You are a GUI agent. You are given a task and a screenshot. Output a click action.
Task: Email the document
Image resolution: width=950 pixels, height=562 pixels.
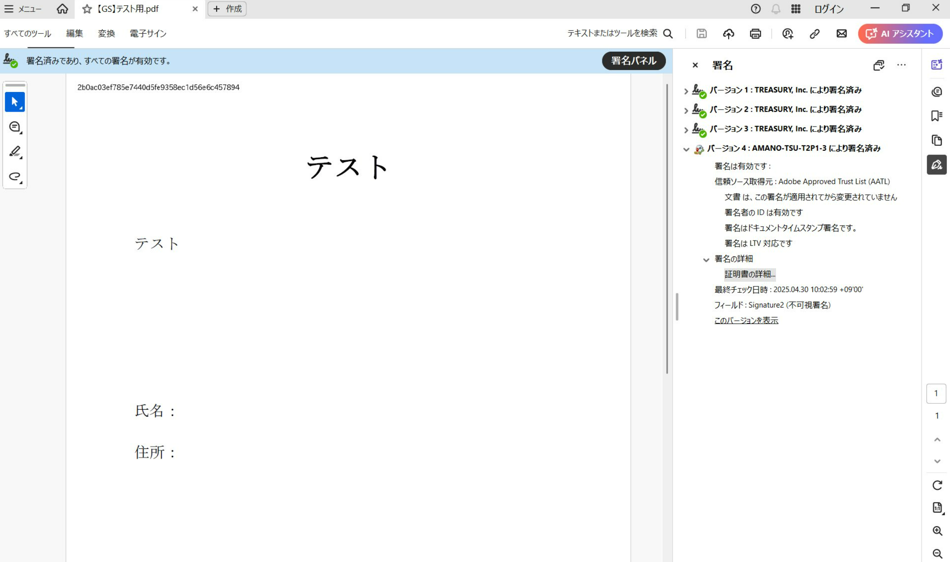coord(841,34)
